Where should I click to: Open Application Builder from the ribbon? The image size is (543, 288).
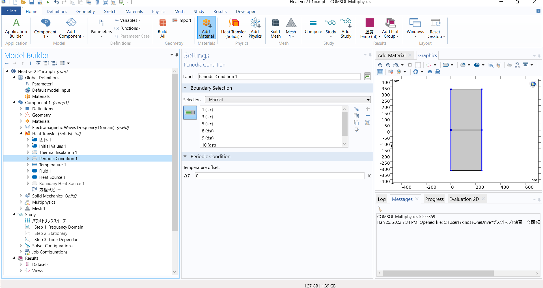16,28
